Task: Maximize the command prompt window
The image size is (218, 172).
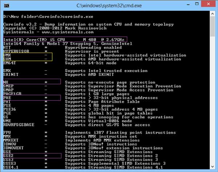Action: coord(196,4)
